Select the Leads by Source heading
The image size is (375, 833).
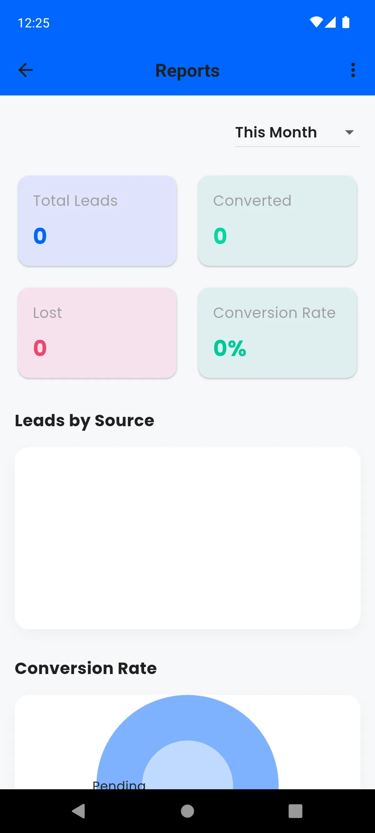click(x=84, y=420)
